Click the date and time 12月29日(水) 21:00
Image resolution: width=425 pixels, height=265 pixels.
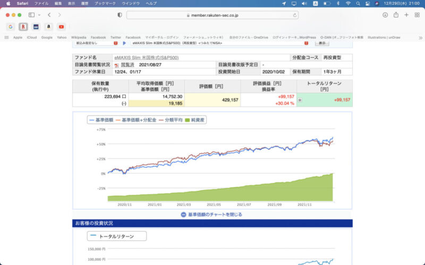402,4
